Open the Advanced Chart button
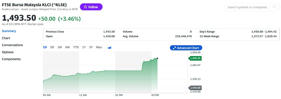The height and width of the screenshot is (99, 281). [186, 48]
